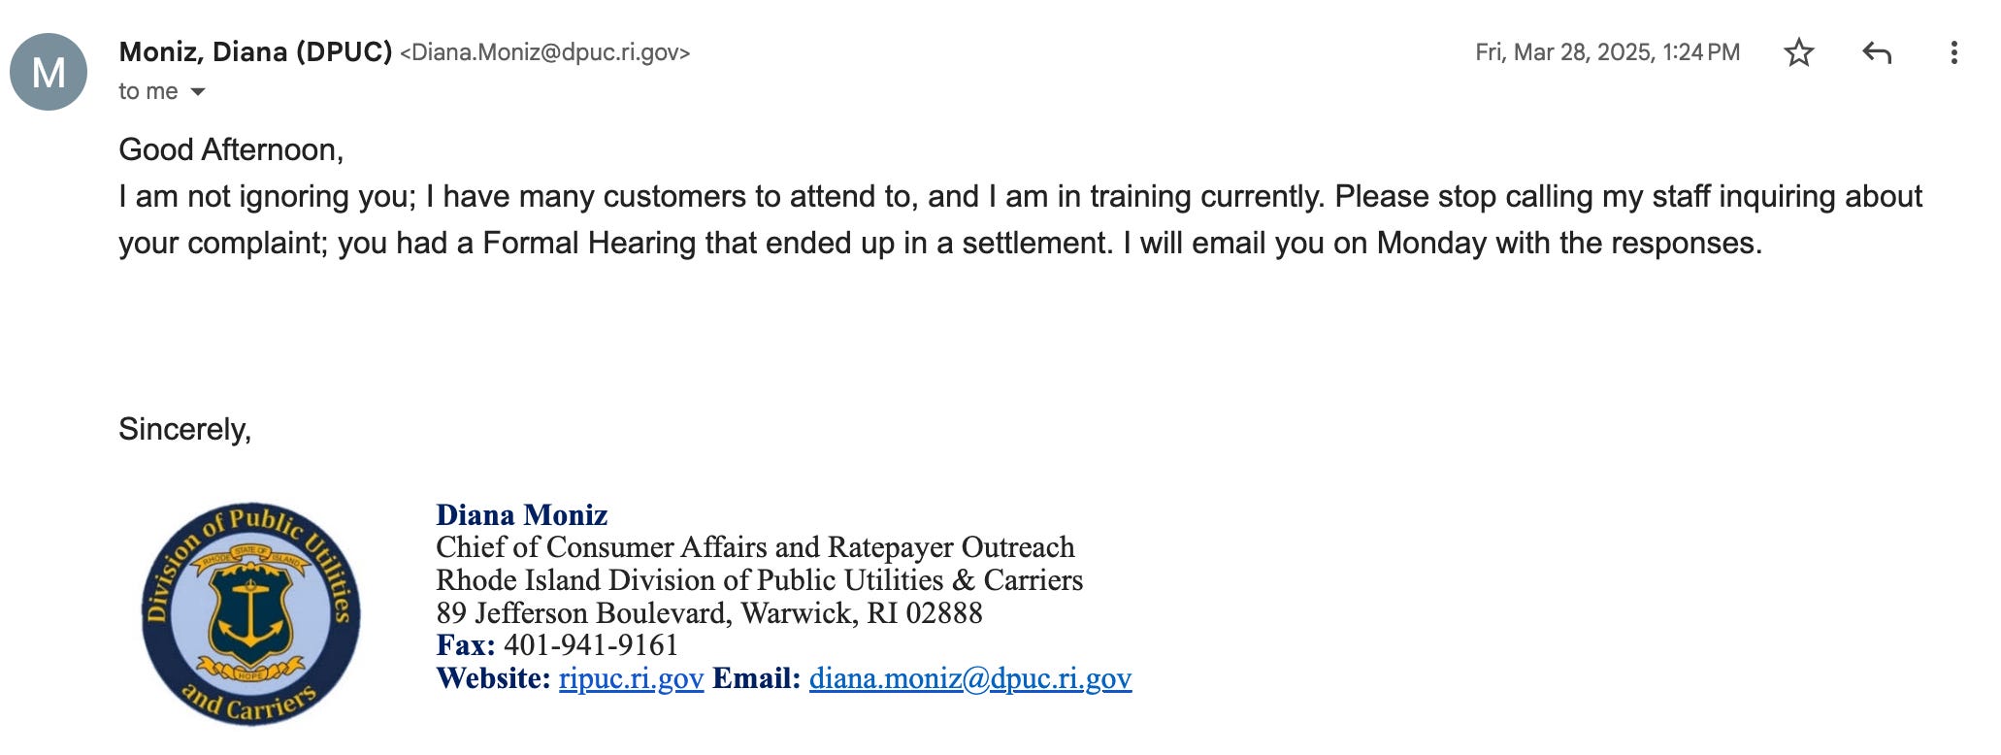Click the bold Diana Moniz signature name
This screenshot has height=755, width=2001.
tap(522, 514)
